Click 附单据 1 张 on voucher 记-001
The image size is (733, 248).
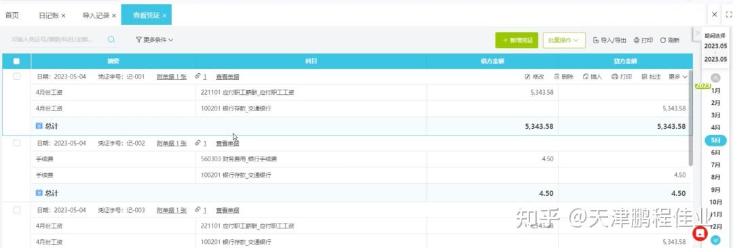[172, 77]
